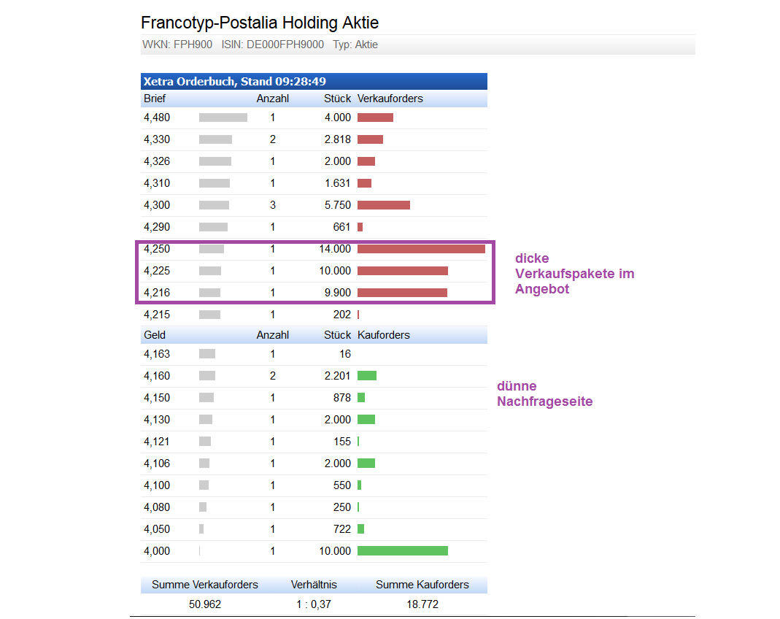This screenshot has height=619, width=780.
Task: Click the Brief price 4,250
Action: (157, 249)
